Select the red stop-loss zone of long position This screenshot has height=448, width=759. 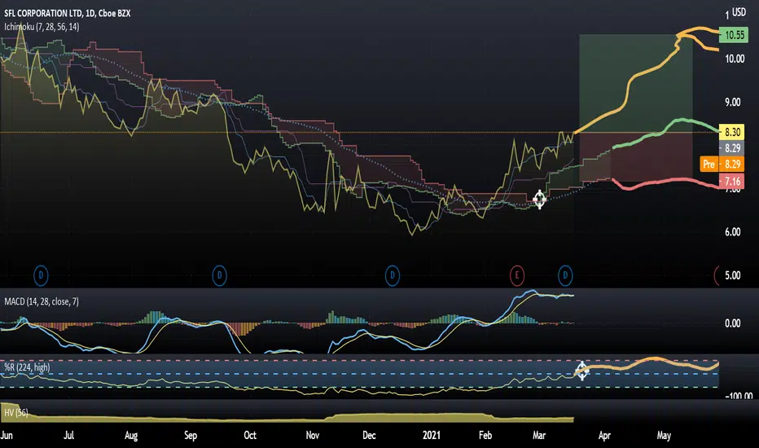coord(636,157)
